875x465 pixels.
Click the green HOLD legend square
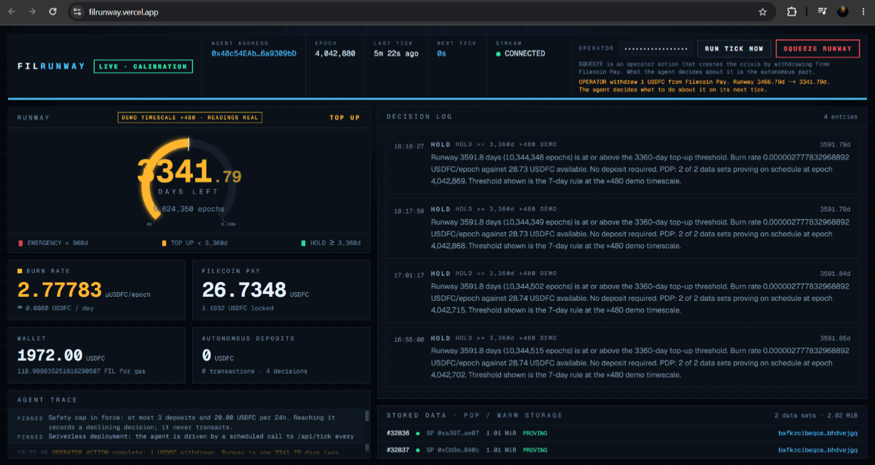pos(304,243)
